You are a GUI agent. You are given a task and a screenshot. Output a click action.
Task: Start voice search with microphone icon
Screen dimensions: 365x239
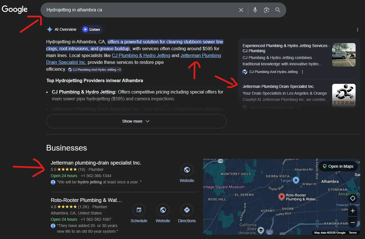point(255,10)
